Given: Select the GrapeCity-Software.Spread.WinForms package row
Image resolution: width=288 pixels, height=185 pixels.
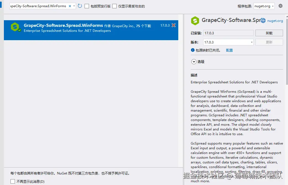Looking at the screenshot, I should pos(91,30).
